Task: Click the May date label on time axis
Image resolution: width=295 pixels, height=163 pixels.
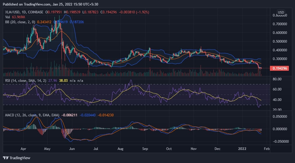Action: click(x=47, y=149)
